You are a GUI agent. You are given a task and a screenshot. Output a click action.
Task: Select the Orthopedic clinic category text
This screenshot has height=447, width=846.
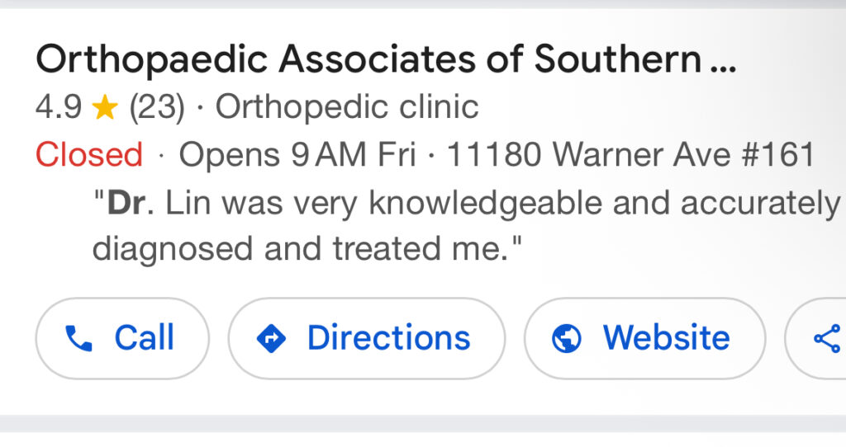click(x=347, y=107)
